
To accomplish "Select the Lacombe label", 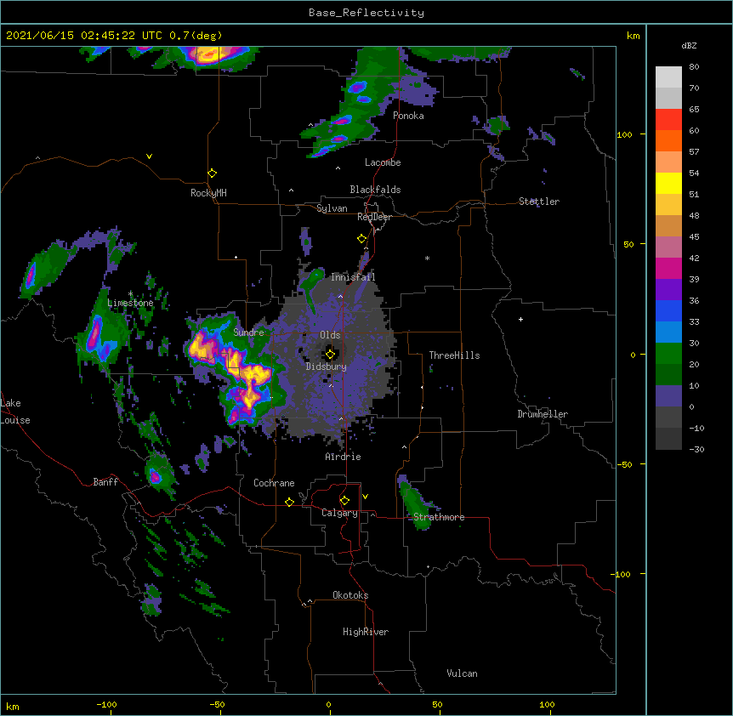I will pos(383,162).
